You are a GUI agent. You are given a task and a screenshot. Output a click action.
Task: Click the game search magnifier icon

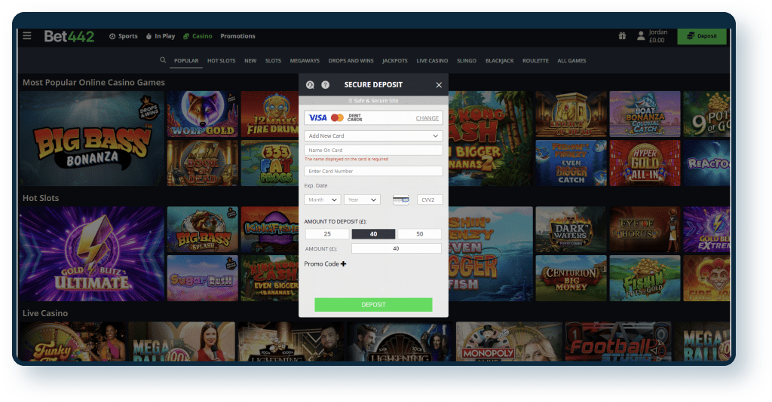point(163,60)
